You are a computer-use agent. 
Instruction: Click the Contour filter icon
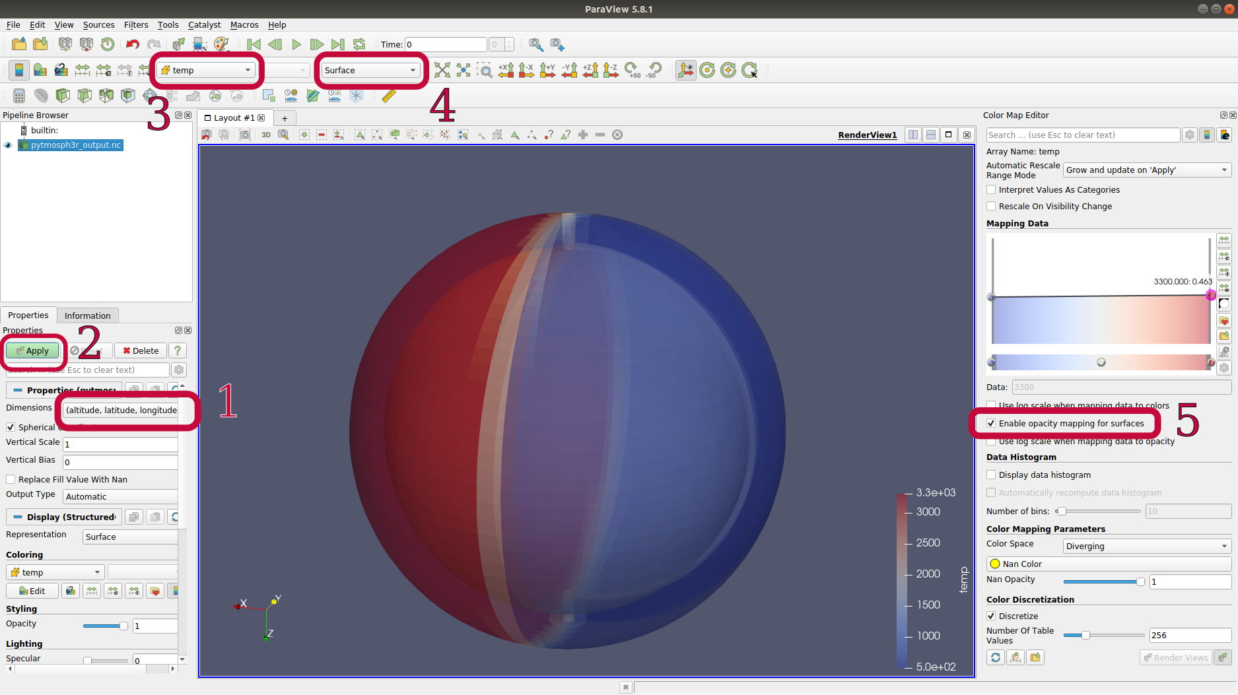(x=41, y=96)
